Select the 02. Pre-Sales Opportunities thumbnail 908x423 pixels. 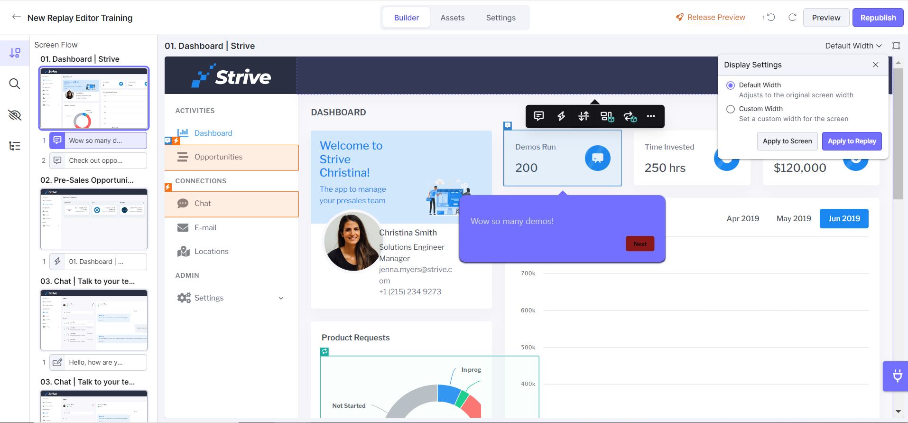(94, 219)
